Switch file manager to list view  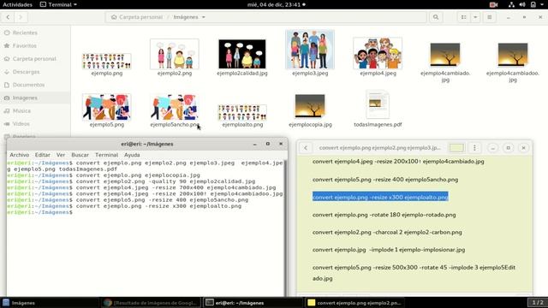pyautogui.click(x=463, y=17)
